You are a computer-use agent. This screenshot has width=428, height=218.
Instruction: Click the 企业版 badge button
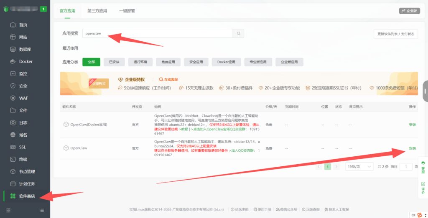point(410,11)
